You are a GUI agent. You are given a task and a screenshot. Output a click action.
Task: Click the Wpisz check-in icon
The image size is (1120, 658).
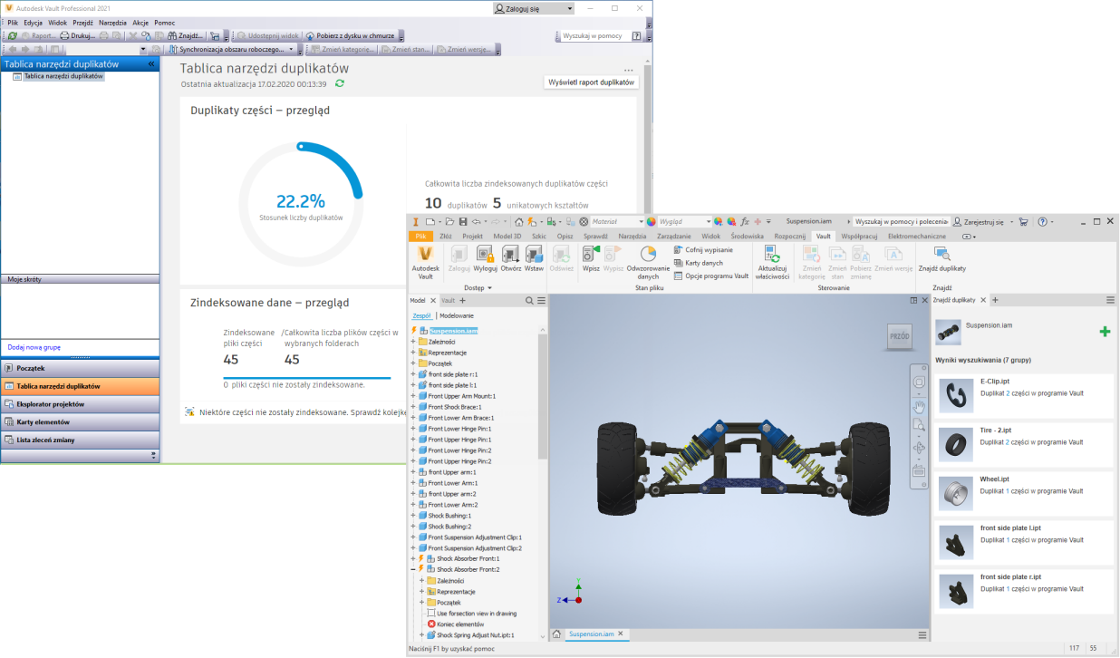point(591,254)
